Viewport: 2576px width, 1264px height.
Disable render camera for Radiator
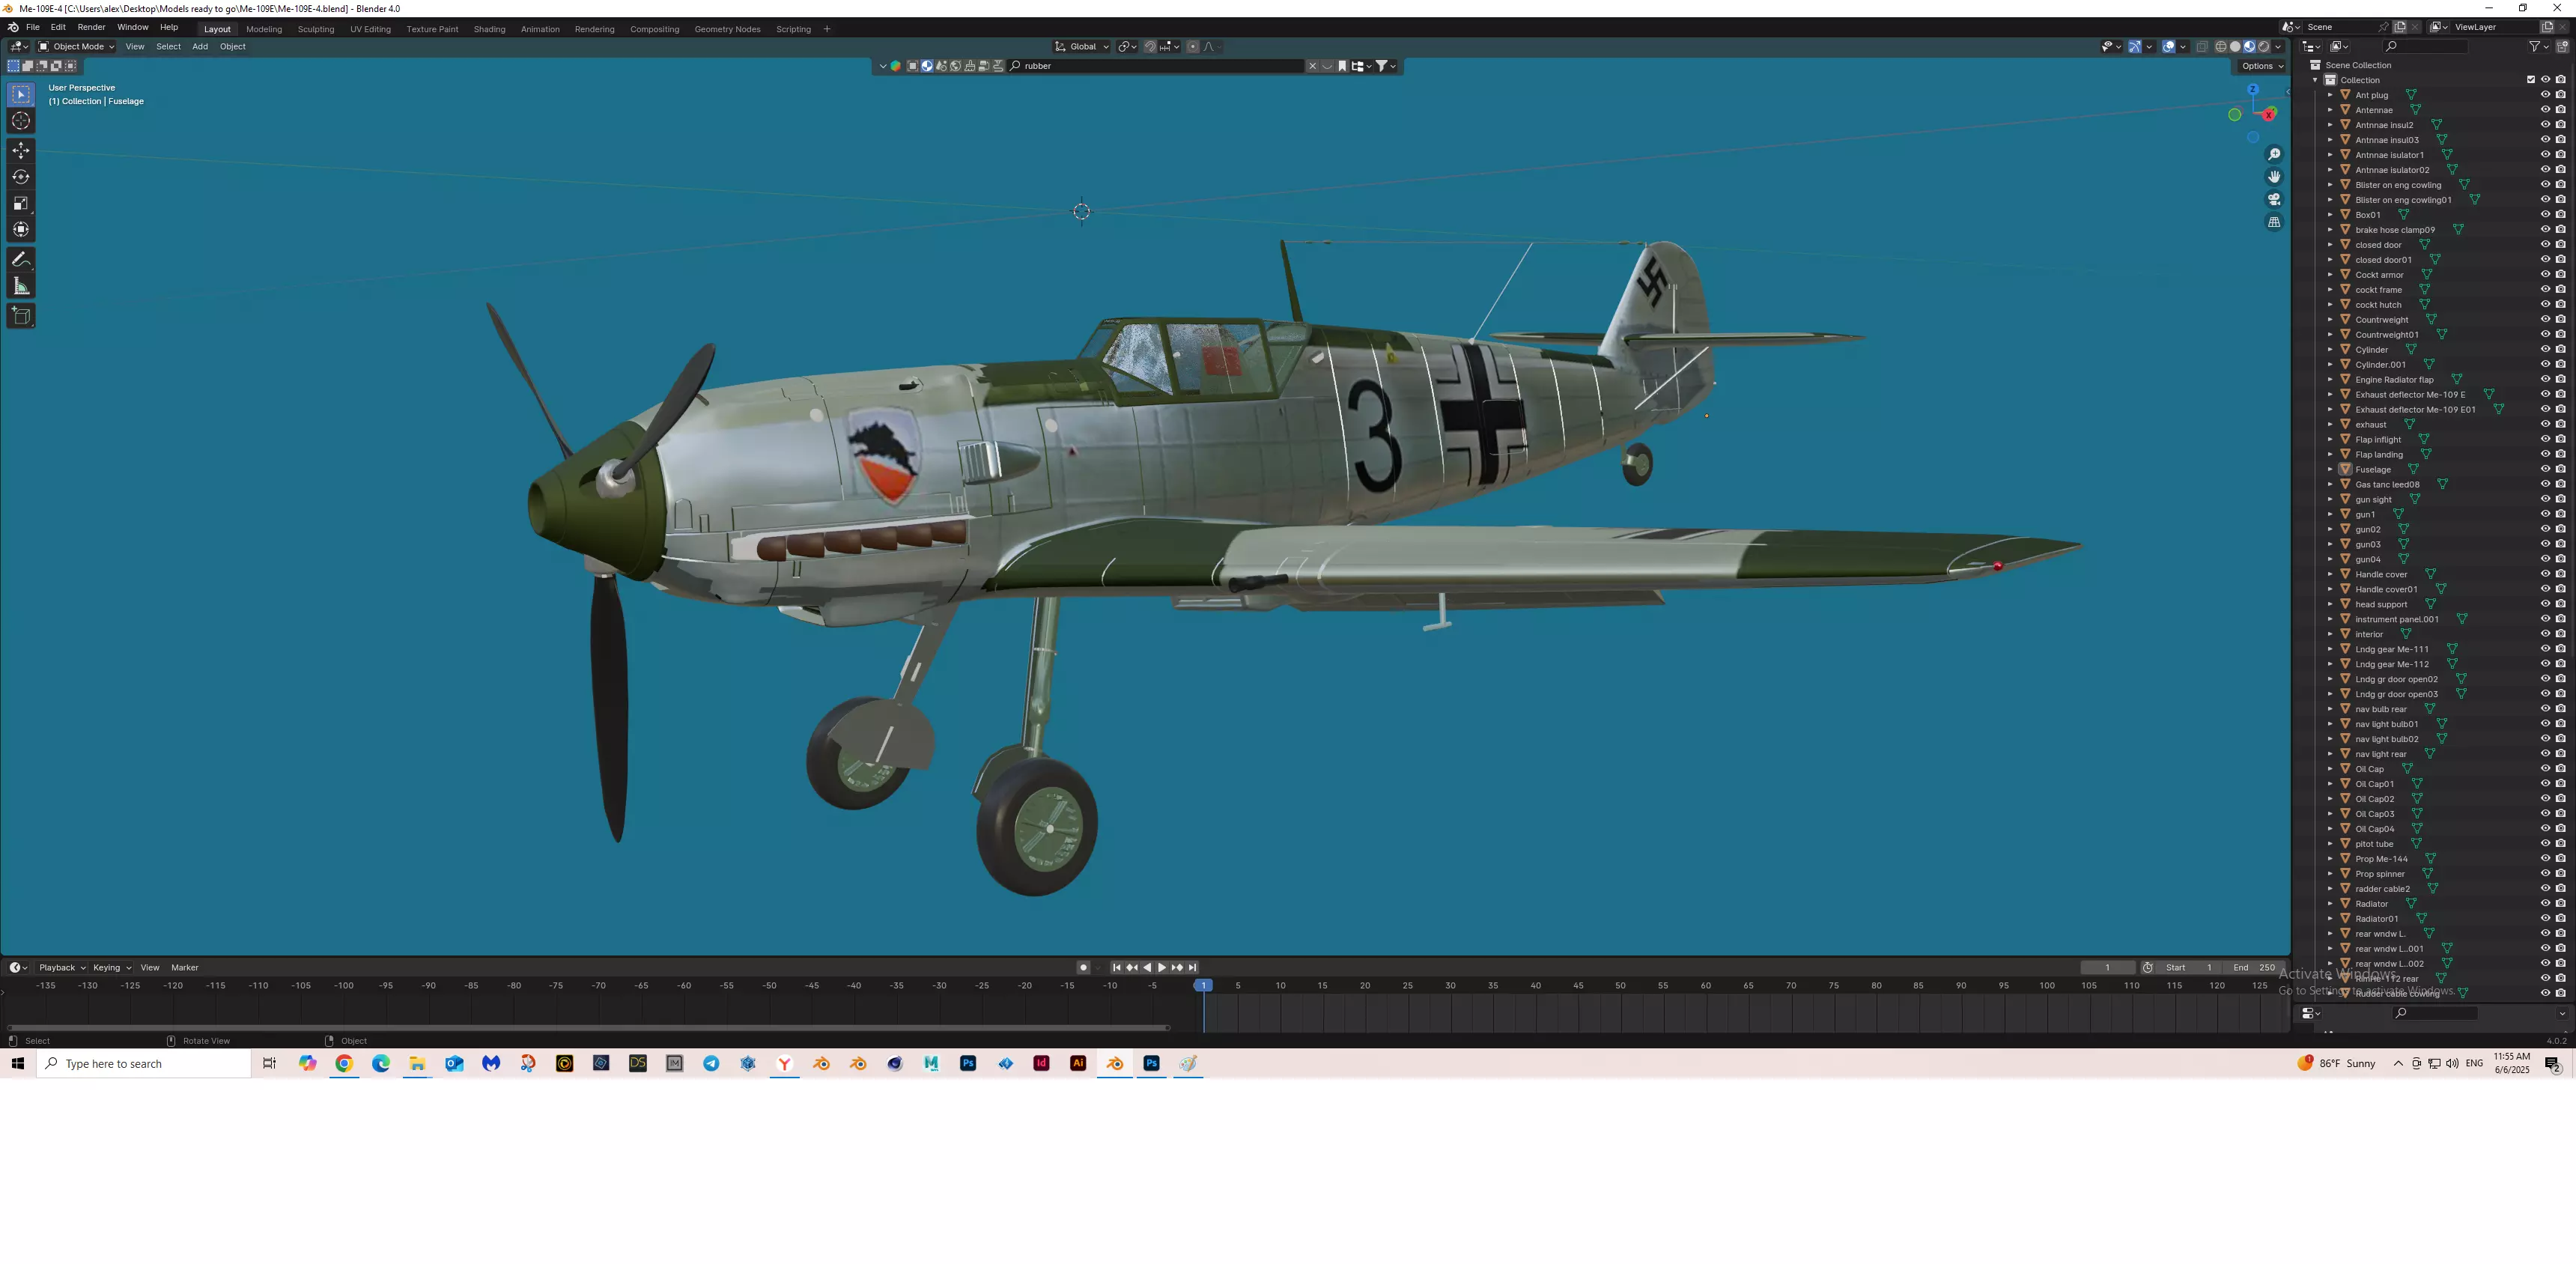(x=2560, y=903)
